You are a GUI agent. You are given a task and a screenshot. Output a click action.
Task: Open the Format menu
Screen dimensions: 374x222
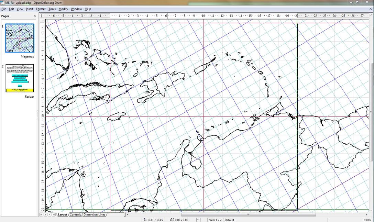(x=41, y=9)
